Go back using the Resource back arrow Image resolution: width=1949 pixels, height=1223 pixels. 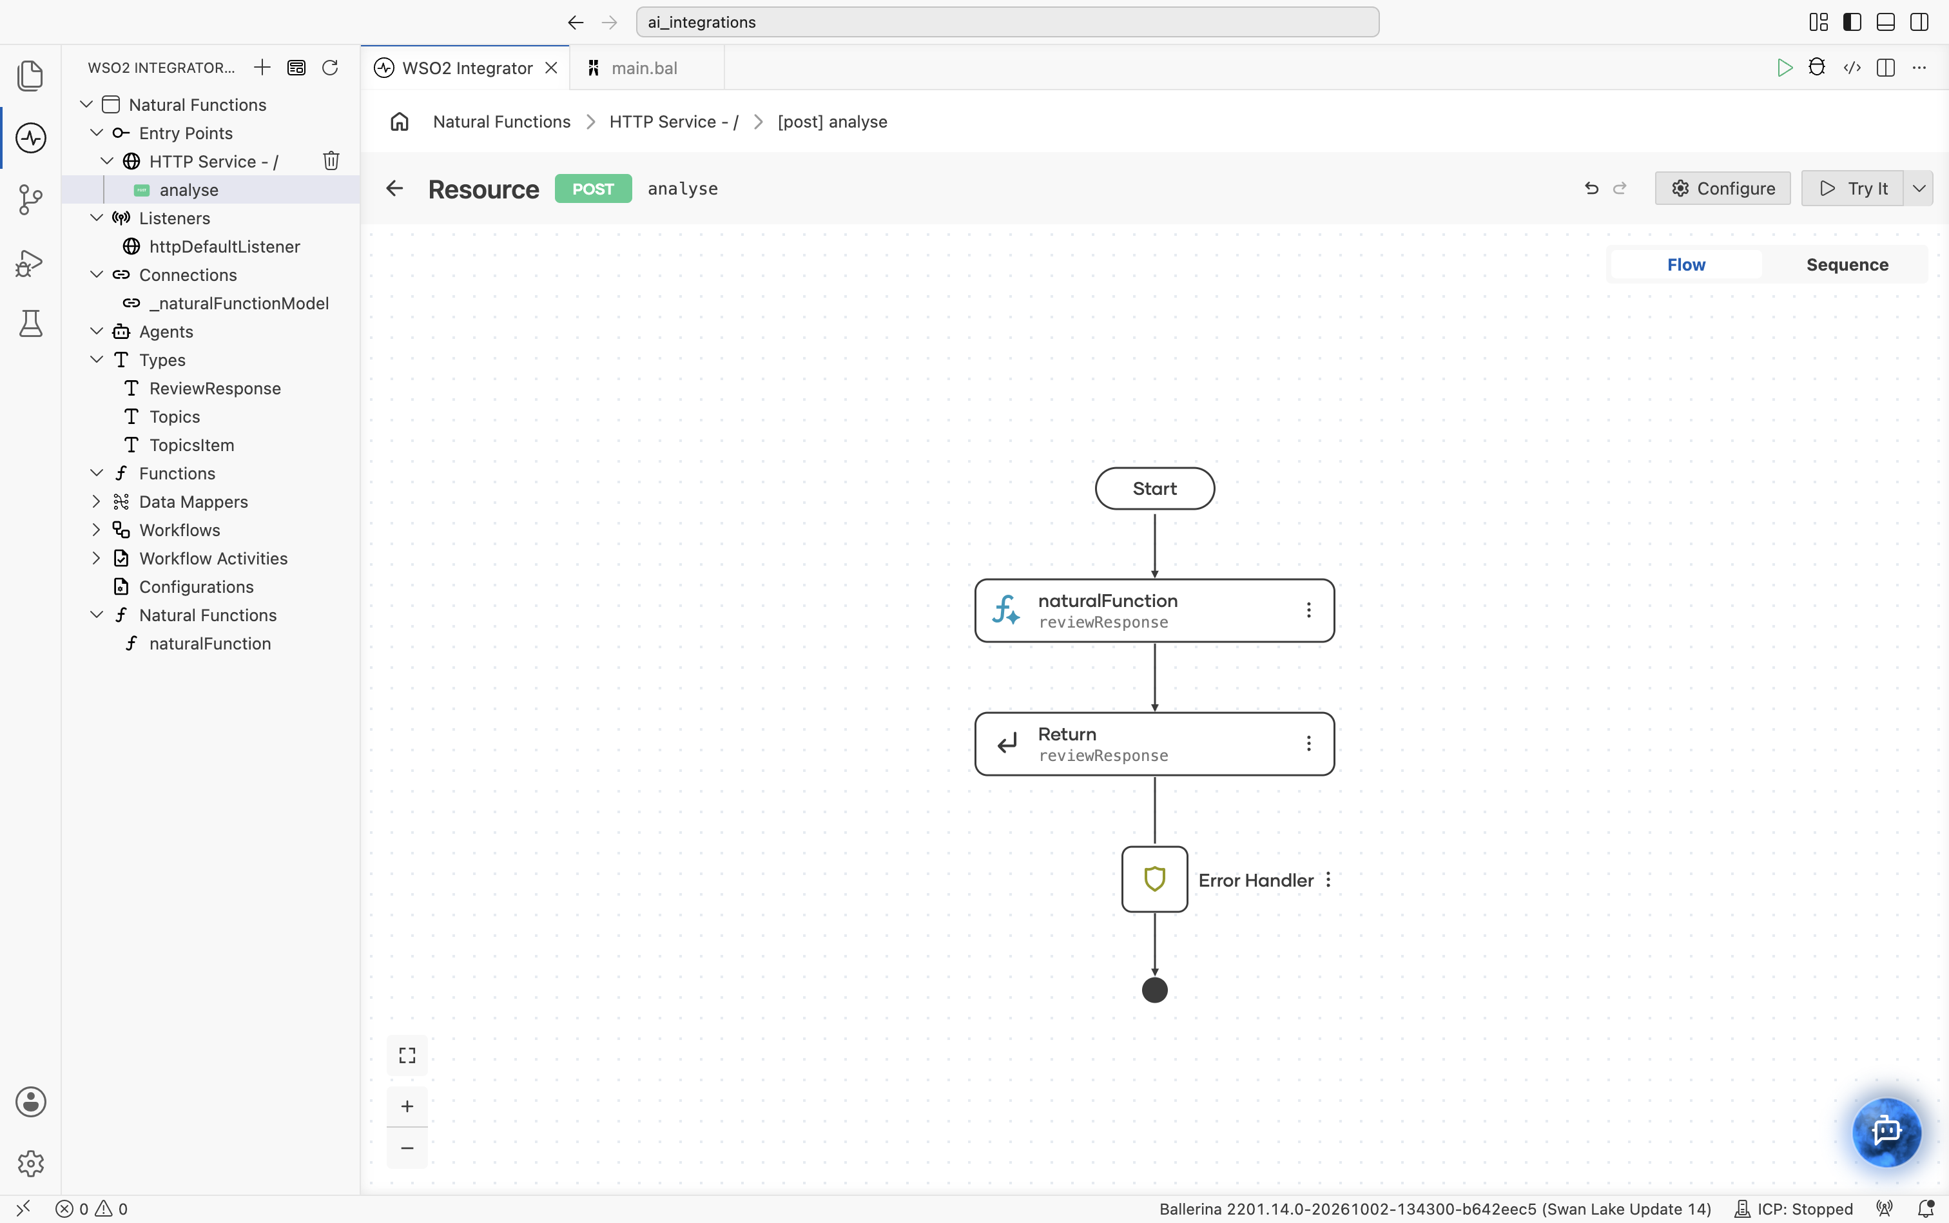pos(394,188)
